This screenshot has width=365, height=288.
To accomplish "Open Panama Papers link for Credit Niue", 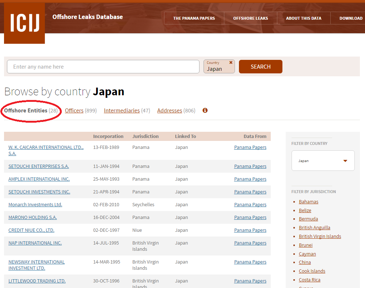I will click(250, 230).
